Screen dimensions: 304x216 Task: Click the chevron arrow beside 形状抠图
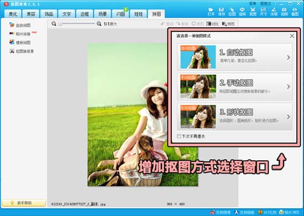click(289, 117)
